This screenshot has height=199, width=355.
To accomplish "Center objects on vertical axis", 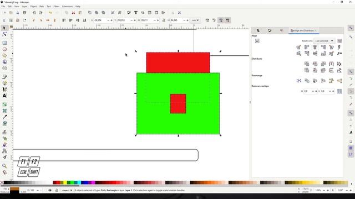I will [315, 47].
